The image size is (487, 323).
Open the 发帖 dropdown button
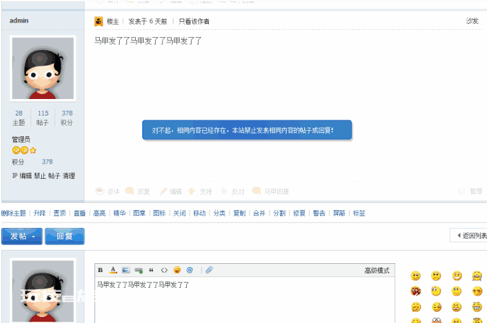click(x=22, y=237)
